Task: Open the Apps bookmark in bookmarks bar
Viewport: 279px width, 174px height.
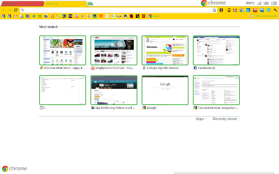Action: coord(153,16)
